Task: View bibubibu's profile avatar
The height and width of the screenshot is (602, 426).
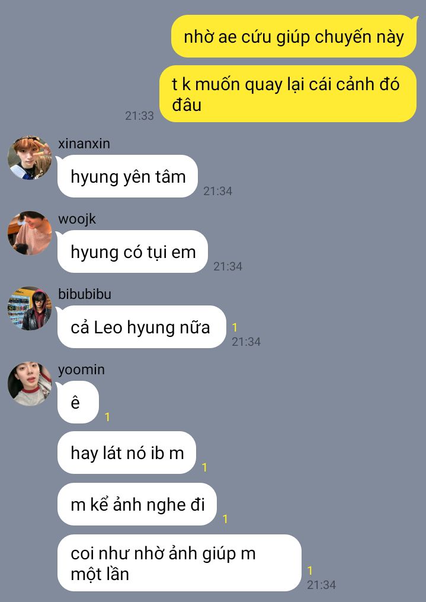Action: pyautogui.click(x=30, y=308)
